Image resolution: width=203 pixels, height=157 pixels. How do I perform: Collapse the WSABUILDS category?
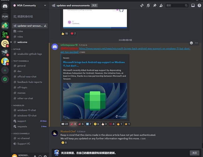point(18,106)
